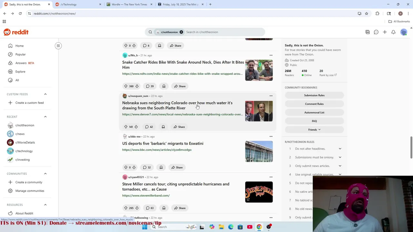413x232 pixels.
Task: Collapse the Communities section
Action: click(45, 174)
